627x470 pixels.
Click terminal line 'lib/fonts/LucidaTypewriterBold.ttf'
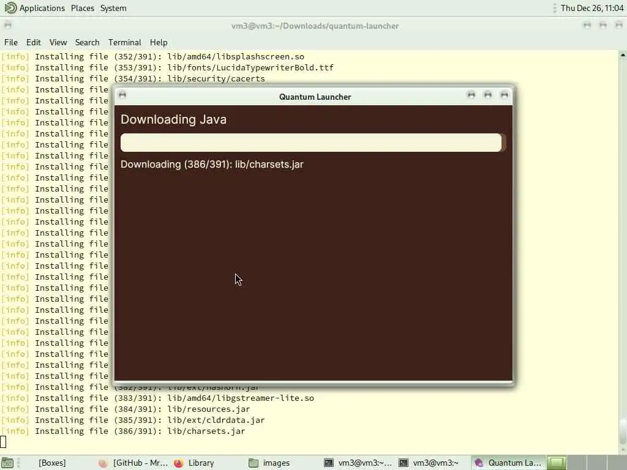[250, 67]
